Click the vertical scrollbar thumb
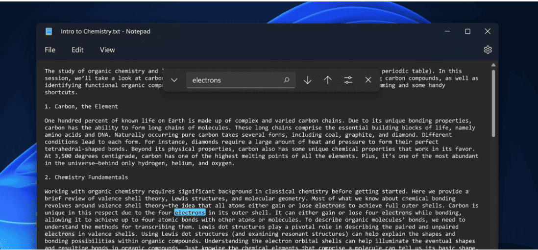538x250 pixels. pos(493,103)
